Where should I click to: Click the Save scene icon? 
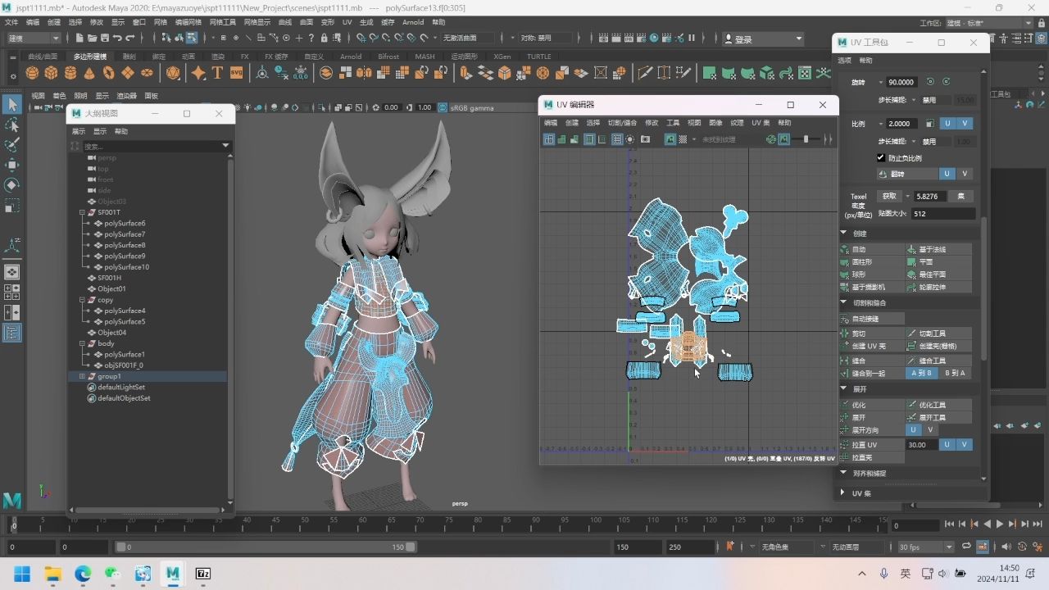(x=104, y=38)
